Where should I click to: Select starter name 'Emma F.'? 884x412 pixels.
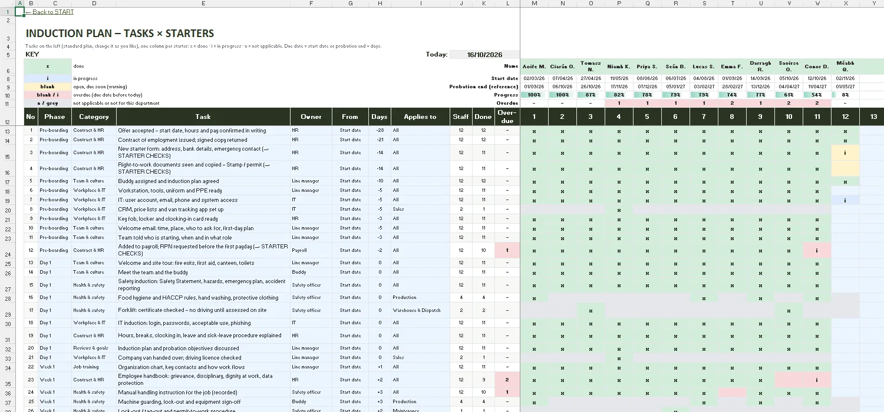[732, 67]
